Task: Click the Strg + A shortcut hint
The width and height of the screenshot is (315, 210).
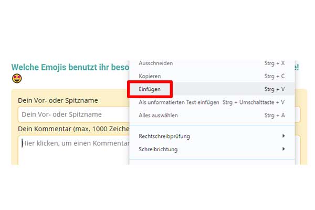Action: coord(275,115)
